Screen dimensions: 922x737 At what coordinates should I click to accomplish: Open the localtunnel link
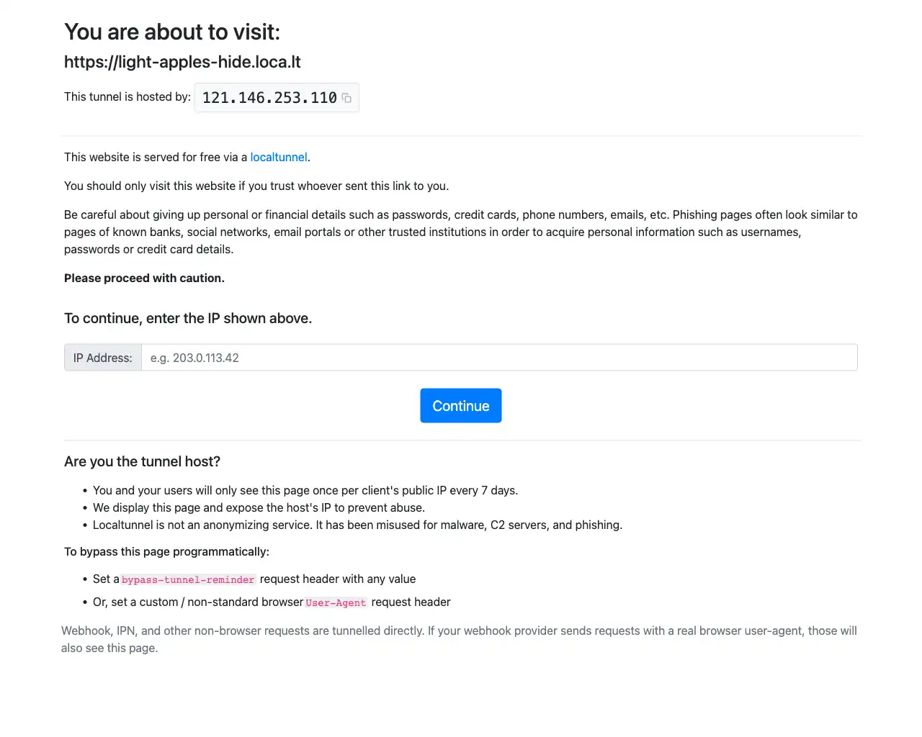(x=279, y=157)
